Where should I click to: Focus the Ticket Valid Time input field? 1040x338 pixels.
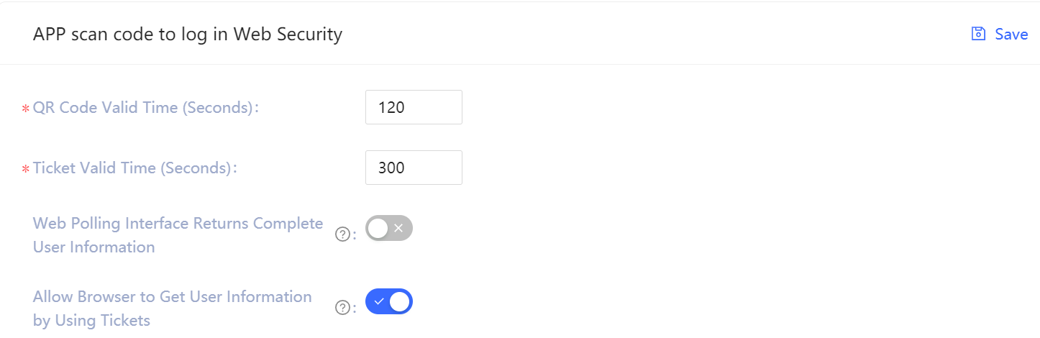[x=414, y=168]
